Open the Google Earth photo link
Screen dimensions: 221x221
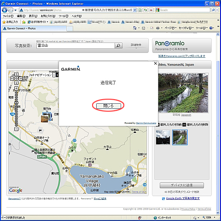pyautogui.click(x=183, y=198)
